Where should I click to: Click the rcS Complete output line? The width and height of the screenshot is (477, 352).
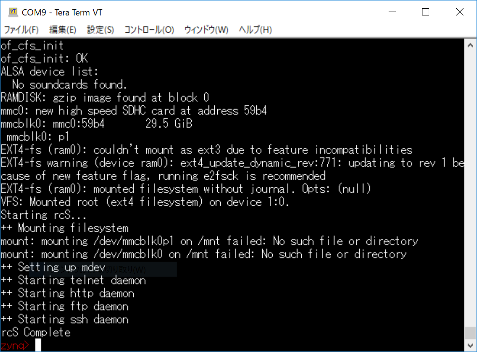point(36,332)
